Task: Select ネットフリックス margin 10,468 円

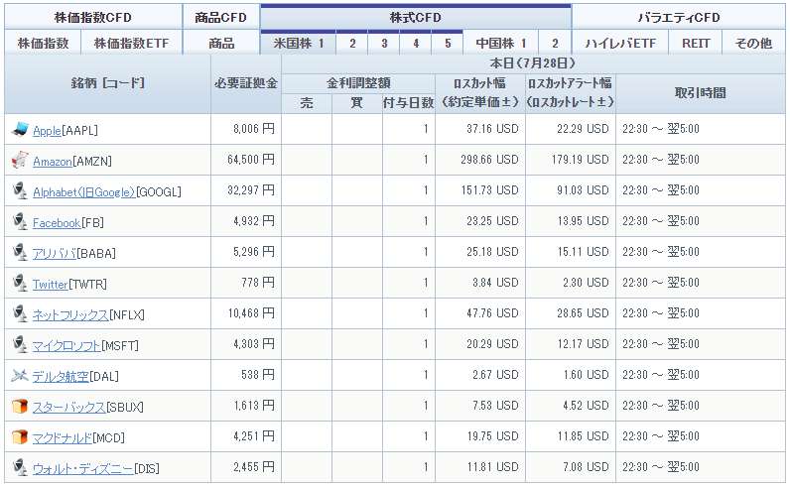Action: coord(251,313)
